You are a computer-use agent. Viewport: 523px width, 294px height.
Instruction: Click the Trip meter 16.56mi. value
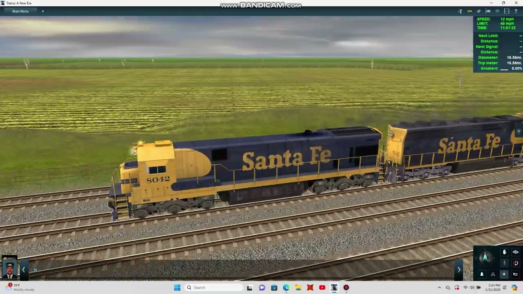[514, 63]
